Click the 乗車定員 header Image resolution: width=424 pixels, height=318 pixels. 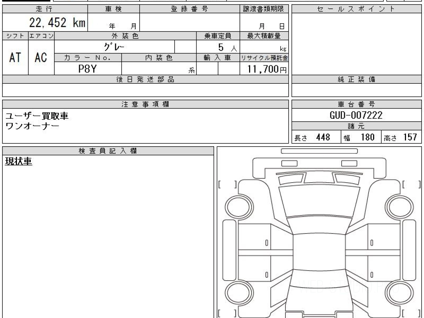(x=218, y=36)
